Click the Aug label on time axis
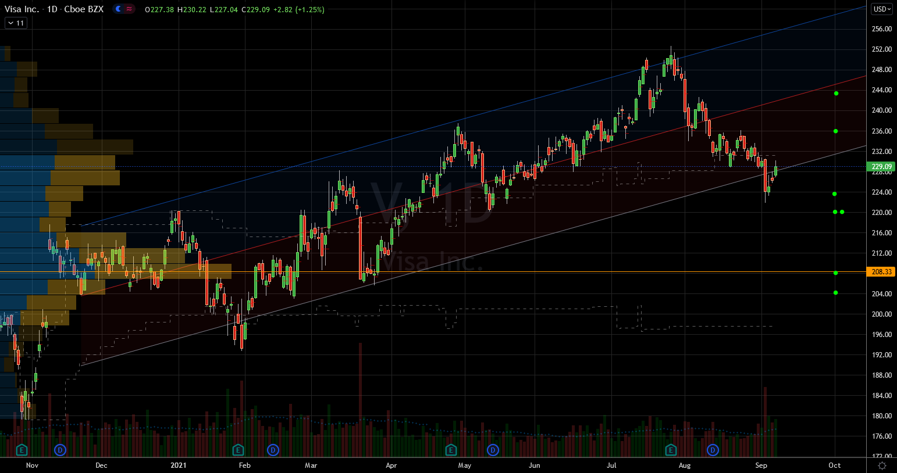This screenshot has width=897, height=473. pyautogui.click(x=685, y=465)
